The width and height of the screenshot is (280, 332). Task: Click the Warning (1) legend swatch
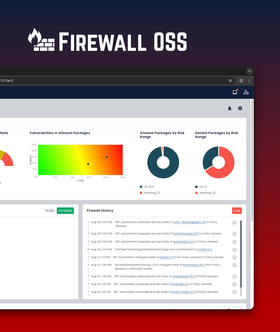click(x=141, y=193)
